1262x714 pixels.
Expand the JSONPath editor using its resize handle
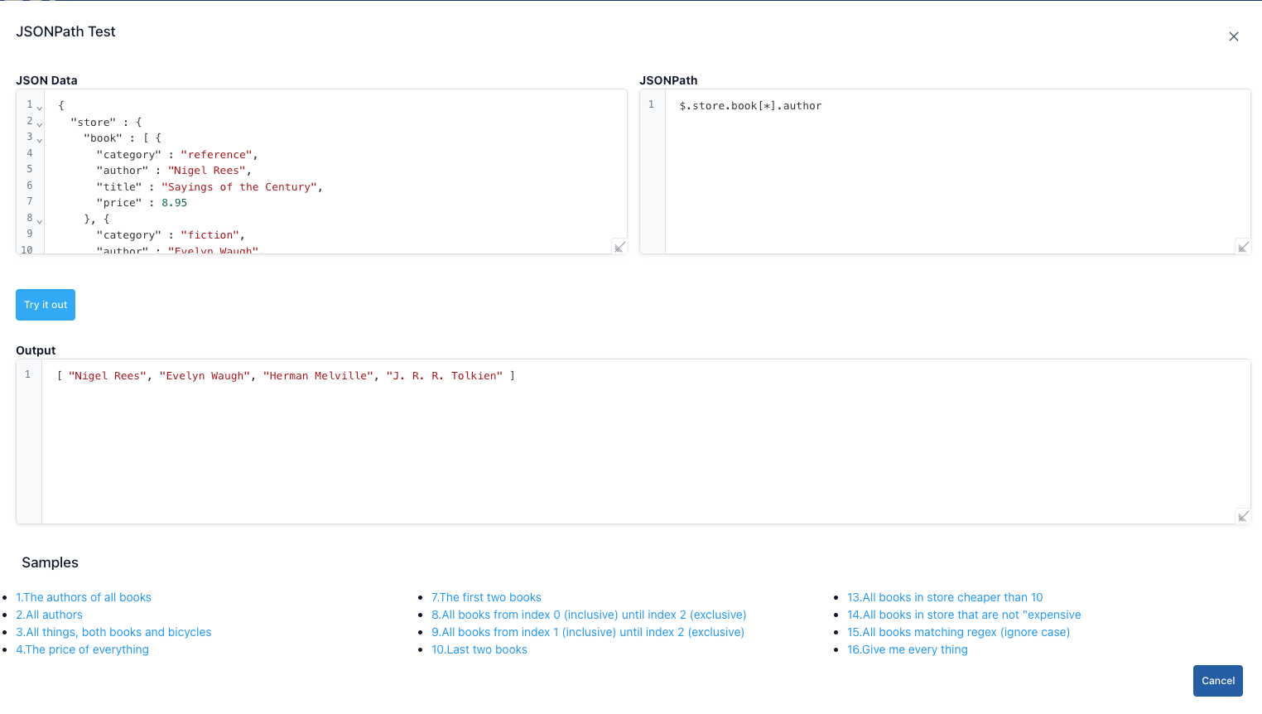[1243, 246]
